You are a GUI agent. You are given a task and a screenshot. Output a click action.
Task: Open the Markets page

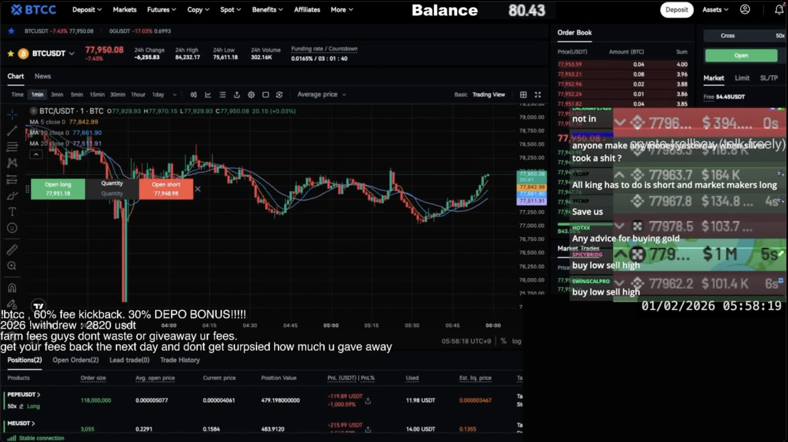click(x=125, y=10)
